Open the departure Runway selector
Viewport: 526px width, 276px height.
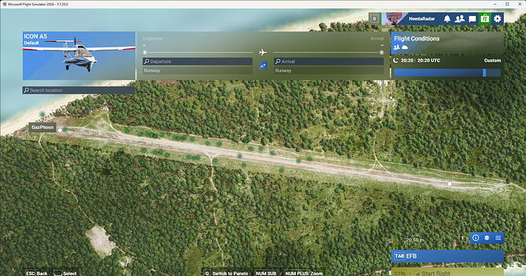(x=197, y=70)
